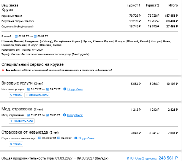
Task: Change dates for medical insurance
Action: click(x=22, y=121)
